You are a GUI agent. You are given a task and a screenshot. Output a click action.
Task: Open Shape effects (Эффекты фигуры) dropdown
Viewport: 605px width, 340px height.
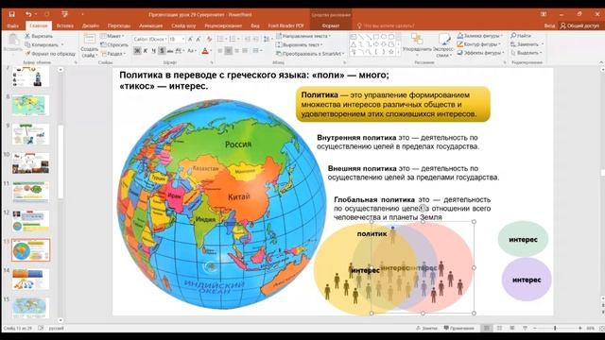pos(481,53)
